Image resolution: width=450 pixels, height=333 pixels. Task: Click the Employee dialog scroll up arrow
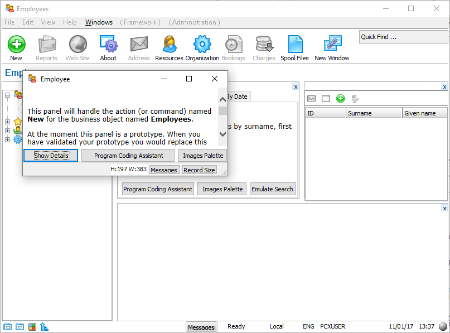tap(222, 100)
